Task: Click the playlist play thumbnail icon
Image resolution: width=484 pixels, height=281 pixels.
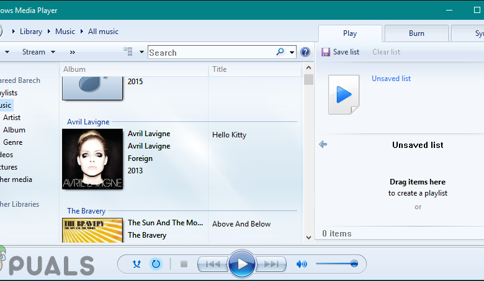Action: [344, 95]
